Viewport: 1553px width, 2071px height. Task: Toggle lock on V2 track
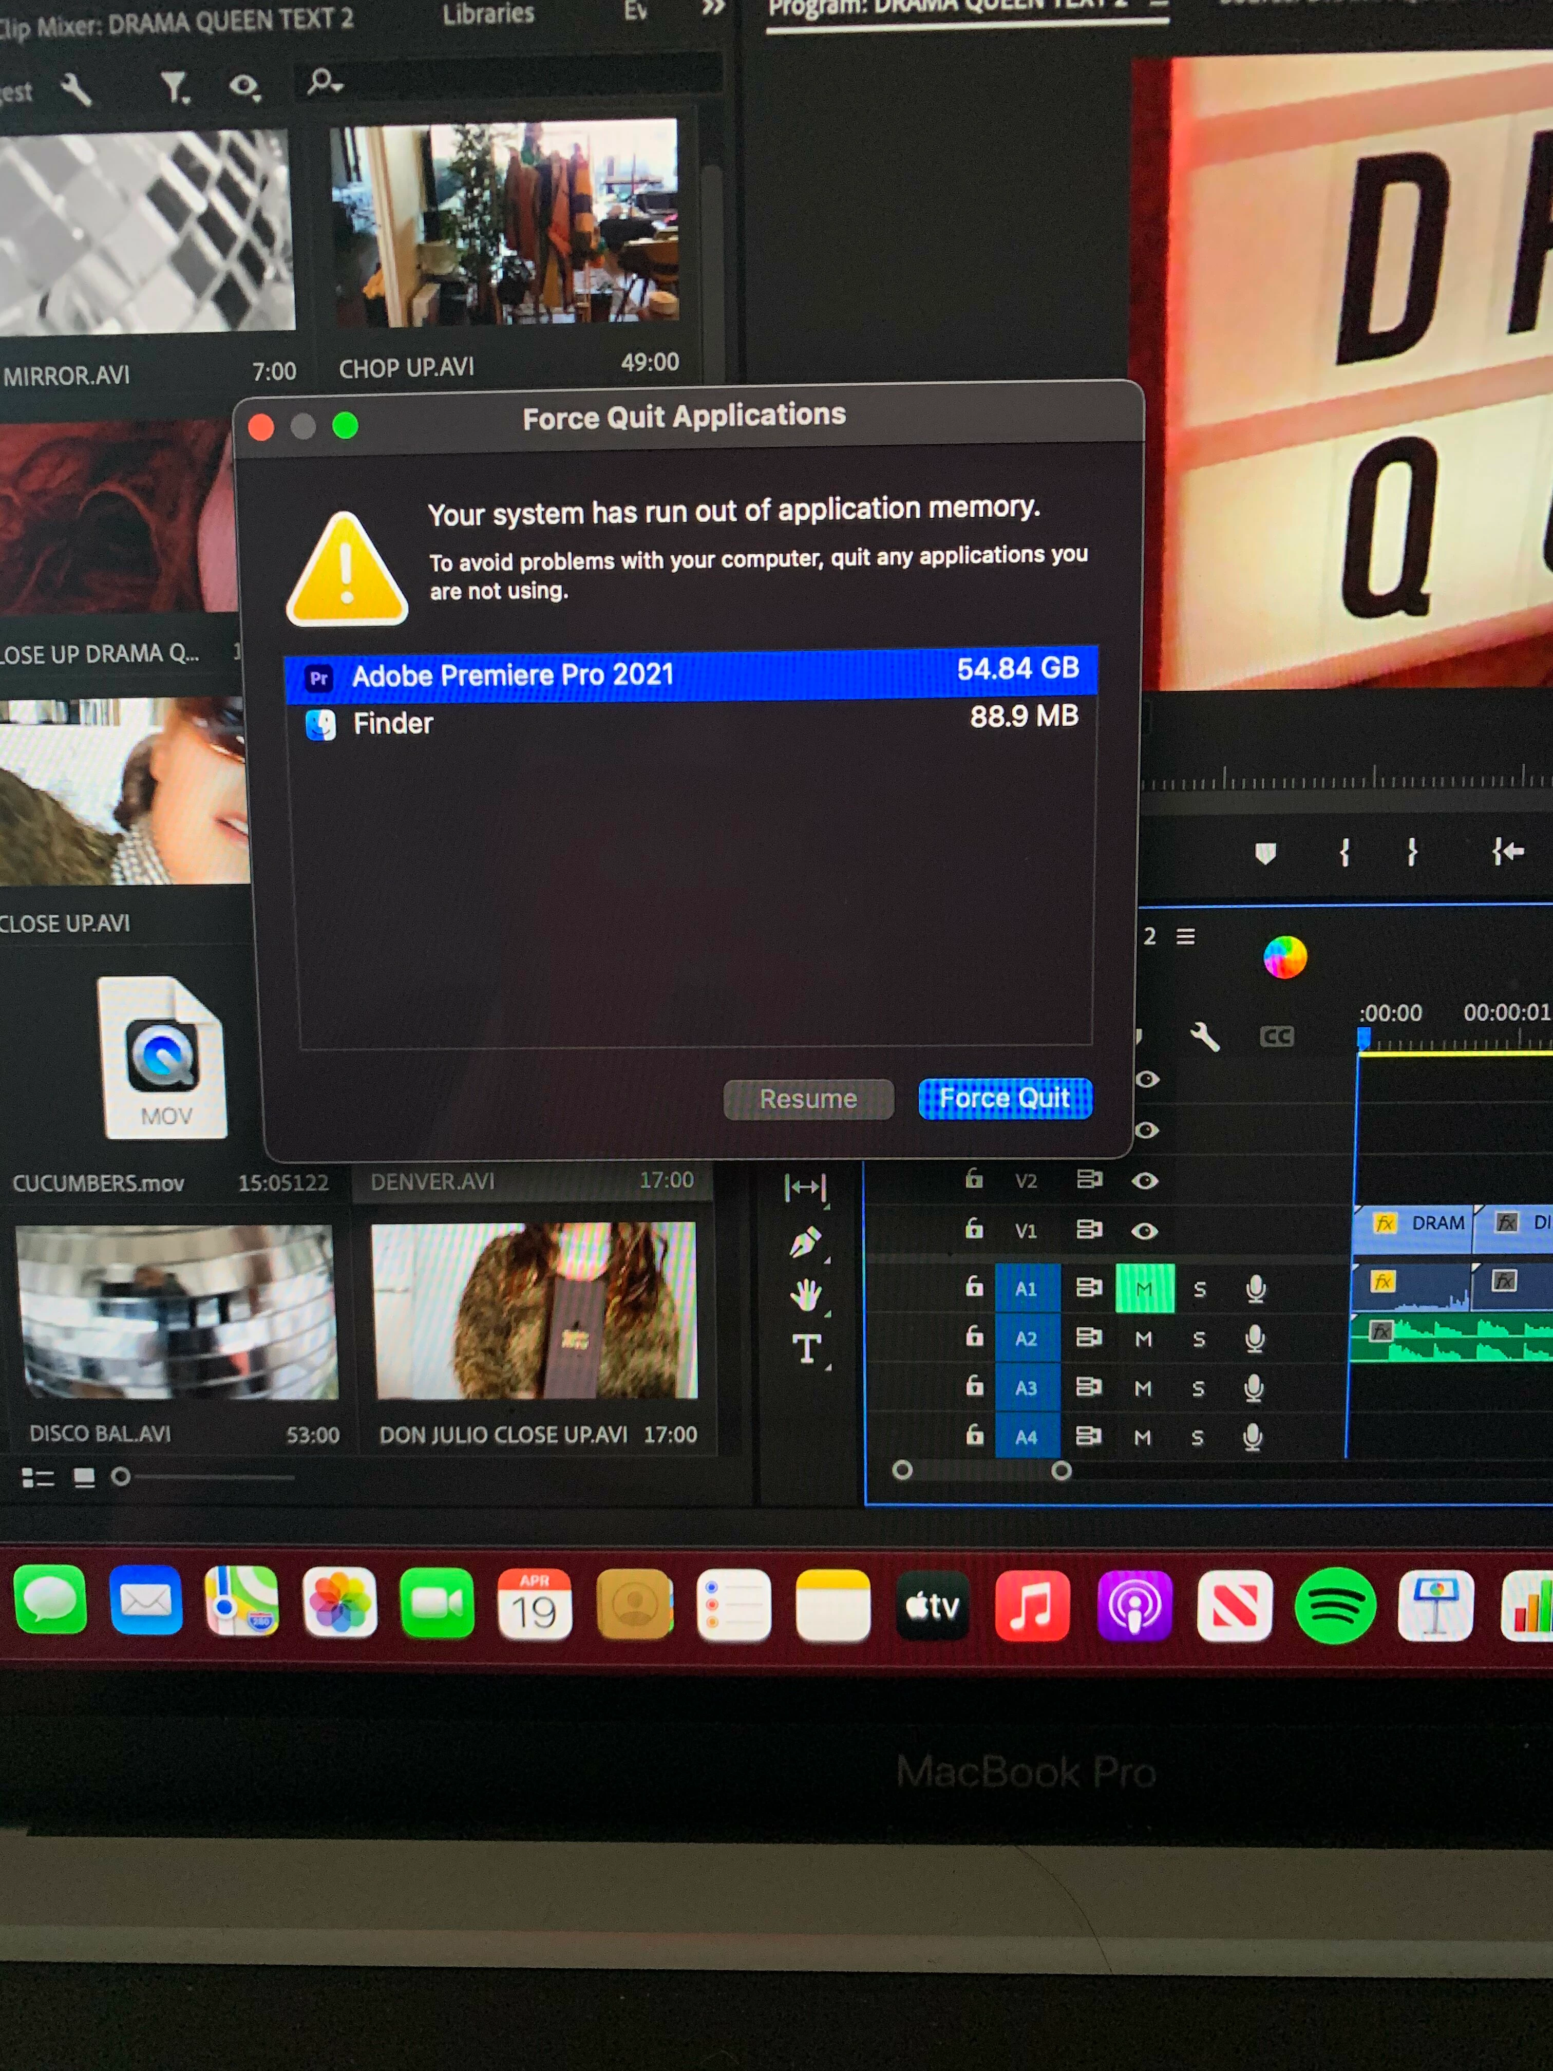tap(974, 1180)
